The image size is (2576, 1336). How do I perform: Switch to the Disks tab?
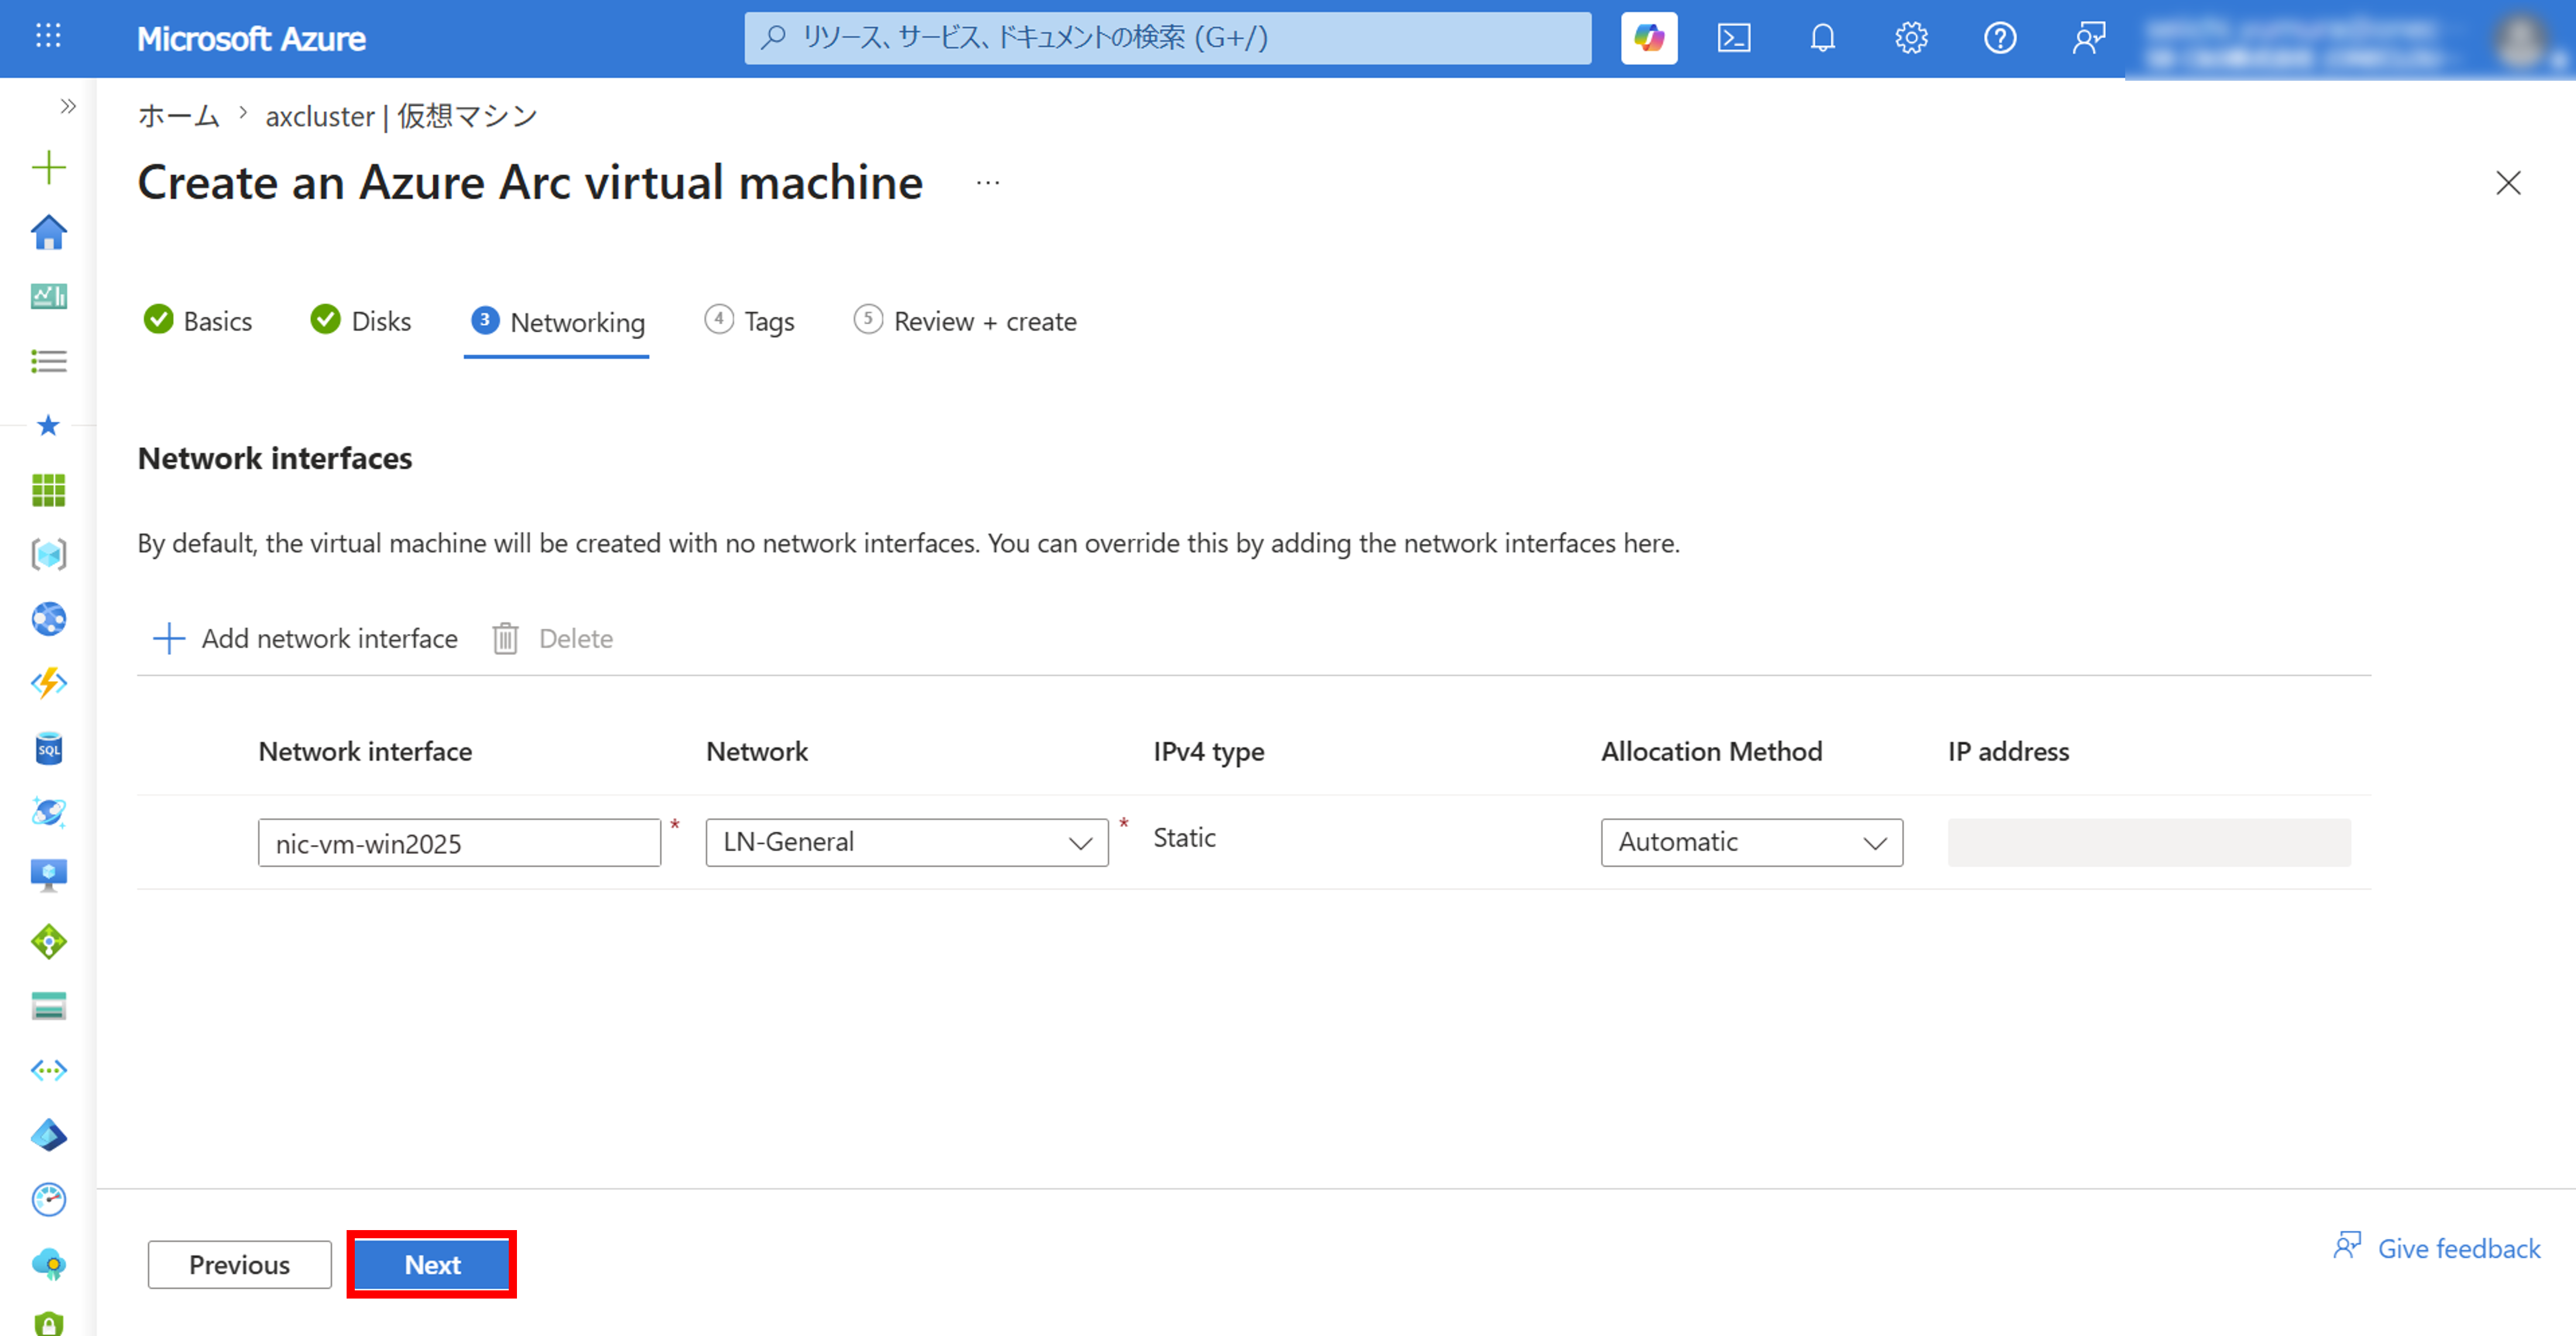[x=361, y=321]
